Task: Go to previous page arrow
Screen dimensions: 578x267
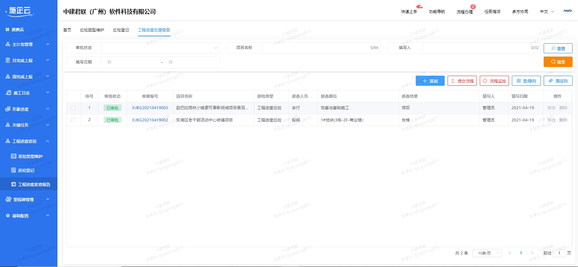Action: pos(510,253)
